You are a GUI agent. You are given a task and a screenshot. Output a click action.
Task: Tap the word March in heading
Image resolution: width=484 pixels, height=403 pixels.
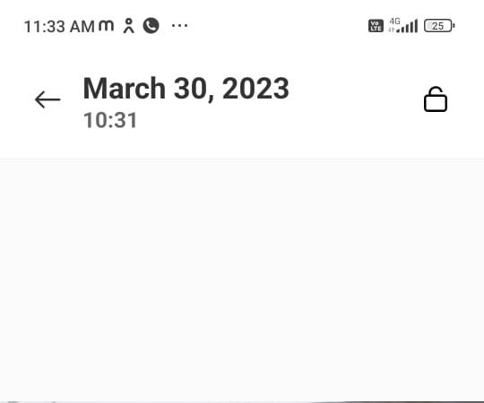[125, 88]
